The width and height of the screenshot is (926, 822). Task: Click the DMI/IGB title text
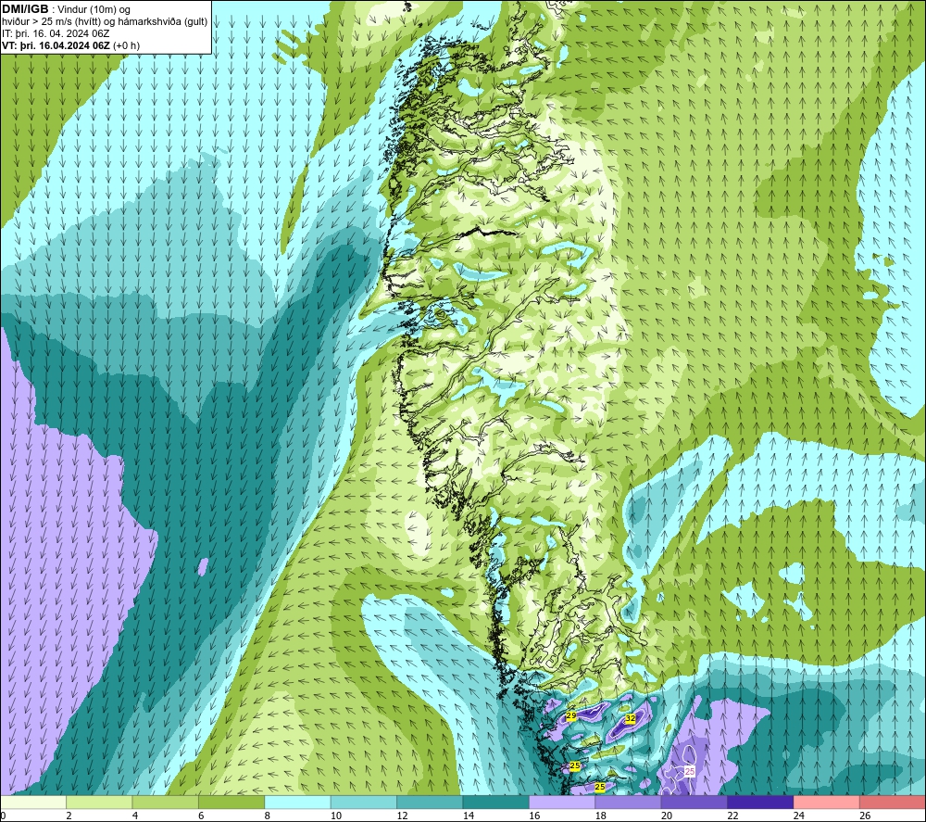25,9
